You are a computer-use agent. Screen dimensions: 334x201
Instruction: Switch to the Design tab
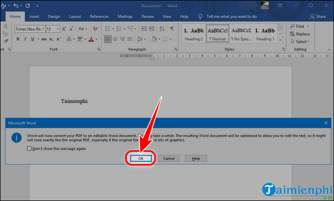[x=54, y=16]
